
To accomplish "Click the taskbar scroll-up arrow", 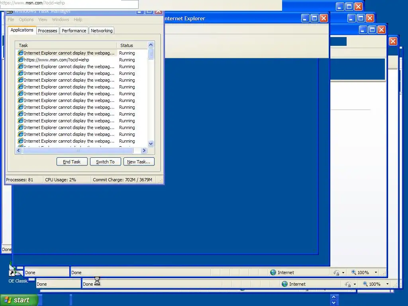I will [x=334, y=297].
